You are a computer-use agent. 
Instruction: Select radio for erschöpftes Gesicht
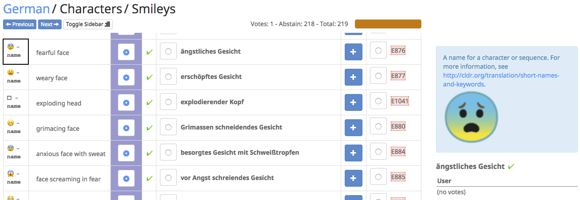(x=168, y=77)
